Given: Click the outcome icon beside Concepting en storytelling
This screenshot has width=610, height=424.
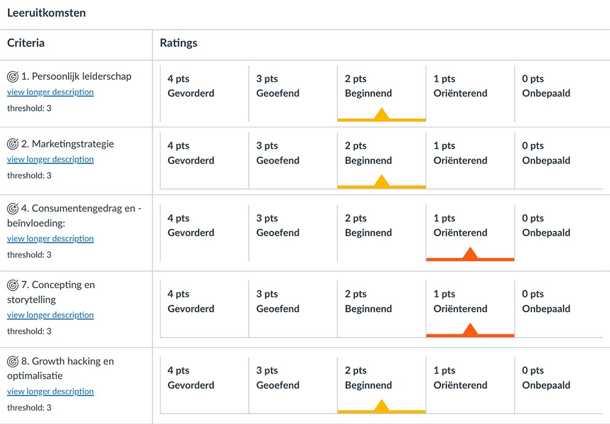Looking at the screenshot, I should [13, 285].
